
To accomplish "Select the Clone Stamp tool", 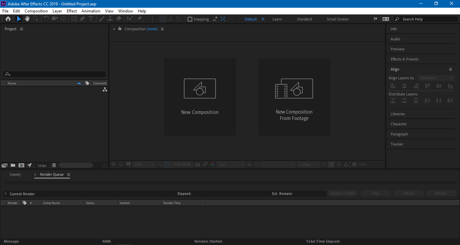I will pyautogui.click(x=110, y=19).
